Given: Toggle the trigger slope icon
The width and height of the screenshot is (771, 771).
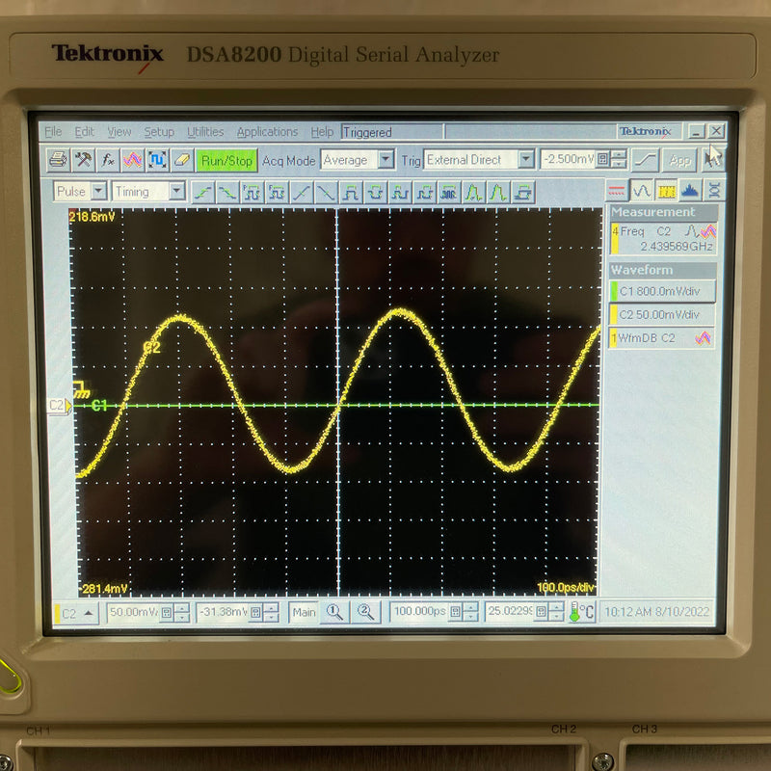Looking at the screenshot, I should click(645, 159).
